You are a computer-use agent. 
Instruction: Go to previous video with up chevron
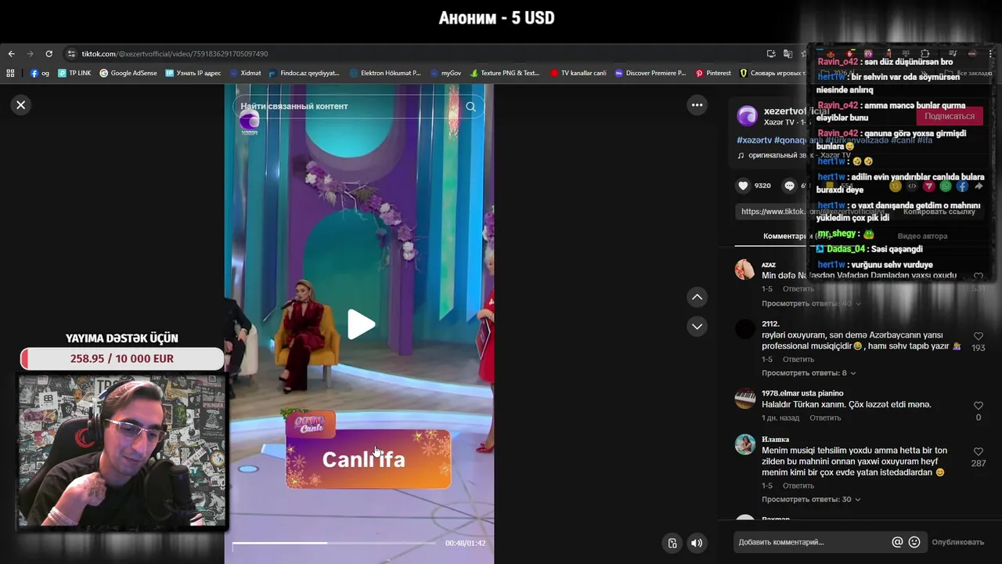(x=697, y=297)
